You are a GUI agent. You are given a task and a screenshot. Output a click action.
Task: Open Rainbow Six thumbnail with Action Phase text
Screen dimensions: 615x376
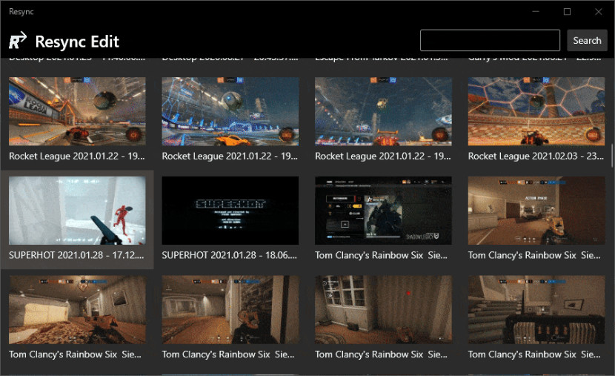coord(536,211)
